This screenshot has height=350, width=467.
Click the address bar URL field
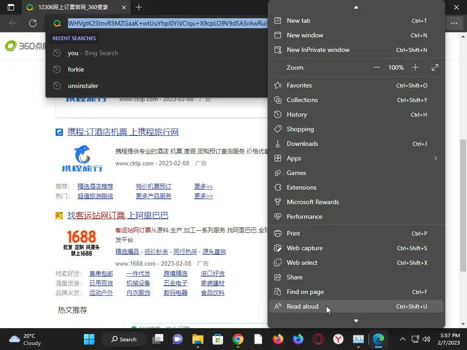point(167,23)
